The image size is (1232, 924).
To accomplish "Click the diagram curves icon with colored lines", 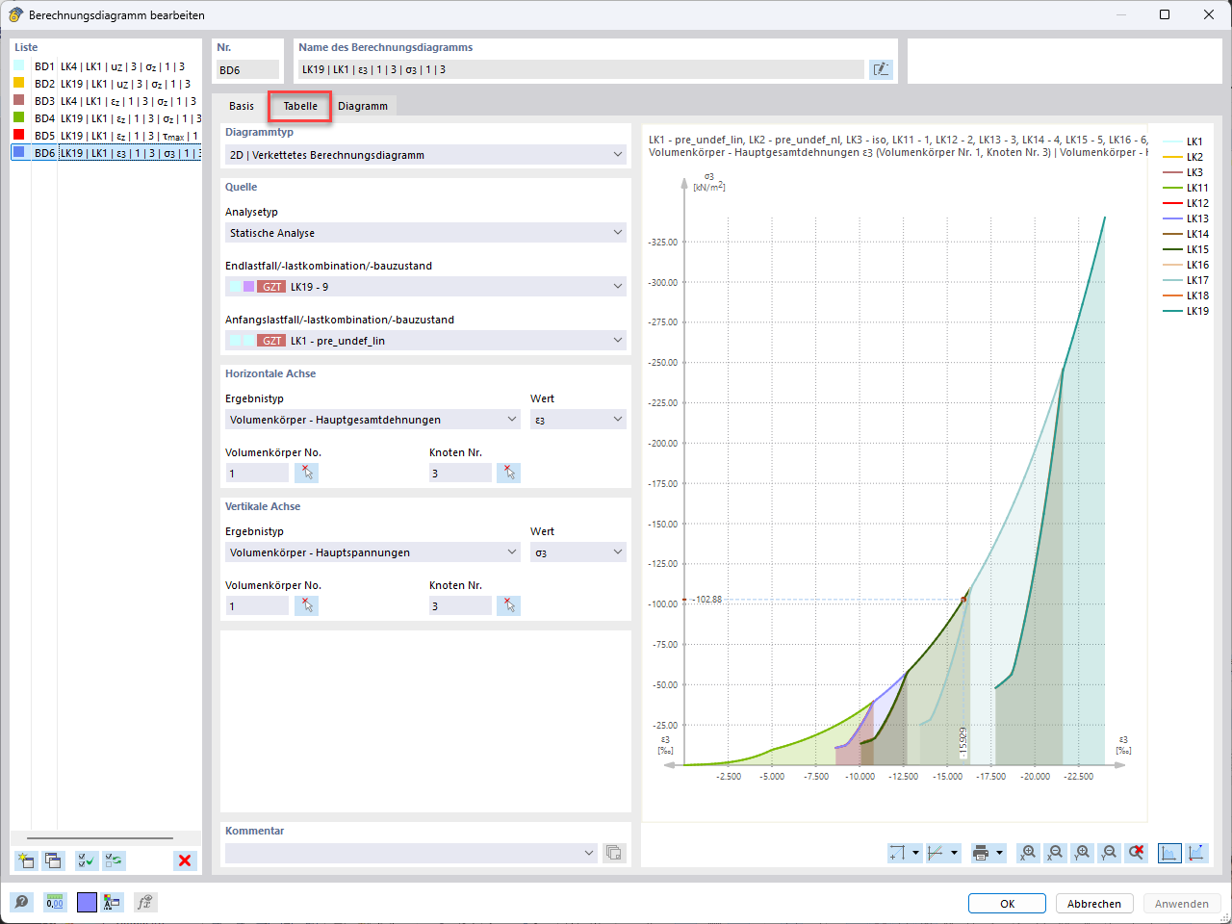I will point(936,853).
